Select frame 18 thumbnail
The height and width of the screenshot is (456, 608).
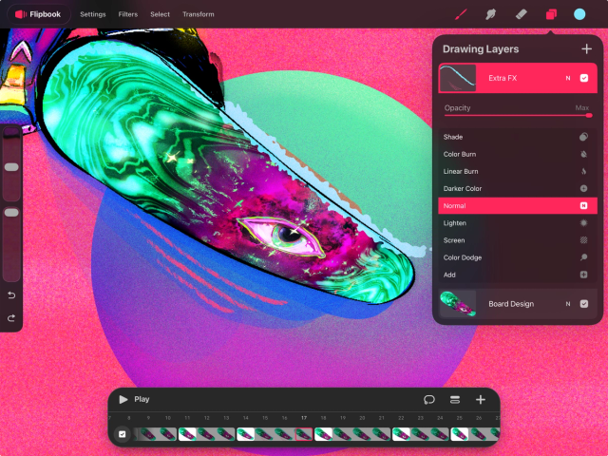pos(323,434)
